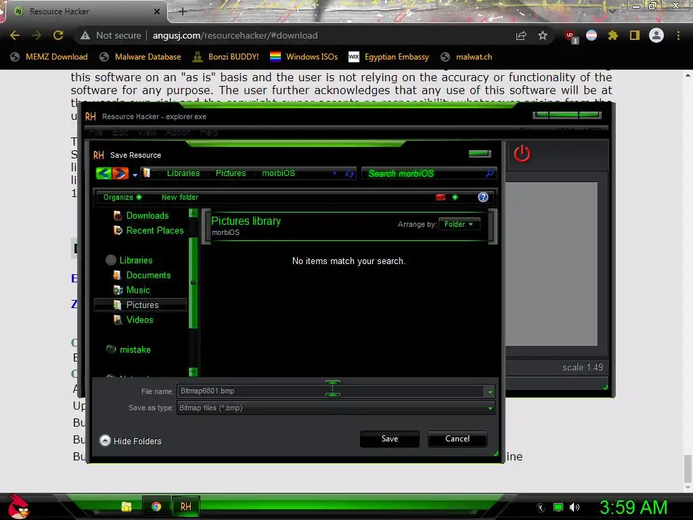The image size is (693, 520).
Task: Open File Explorer from the taskbar
Action: click(127, 506)
